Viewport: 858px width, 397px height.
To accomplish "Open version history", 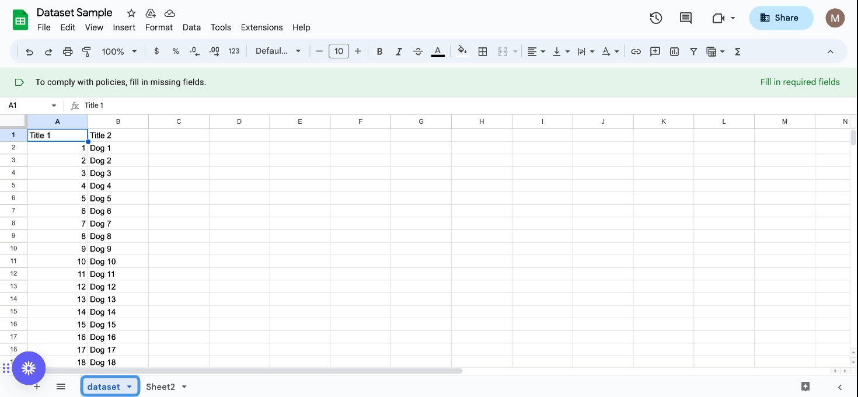I will [x=655, y=18].
